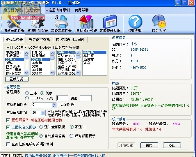Select 高悬赏 status filter
The image size is (196, 157).
click(x=95, y=59)
